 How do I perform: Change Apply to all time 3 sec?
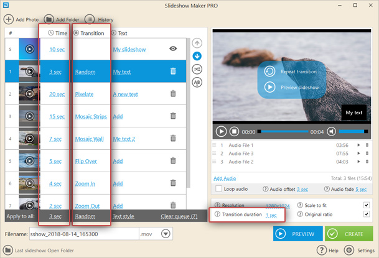coord(55,216)
